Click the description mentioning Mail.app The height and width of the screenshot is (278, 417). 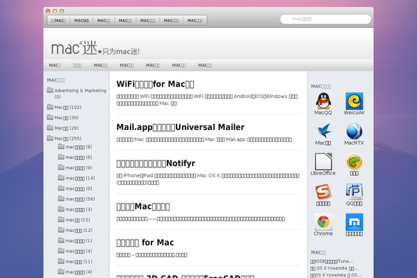(204, 140)
